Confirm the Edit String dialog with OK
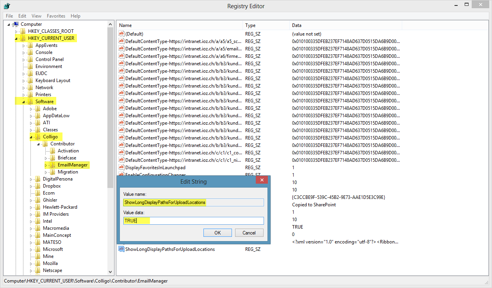492x288 pixels. (x=217, y=233)
